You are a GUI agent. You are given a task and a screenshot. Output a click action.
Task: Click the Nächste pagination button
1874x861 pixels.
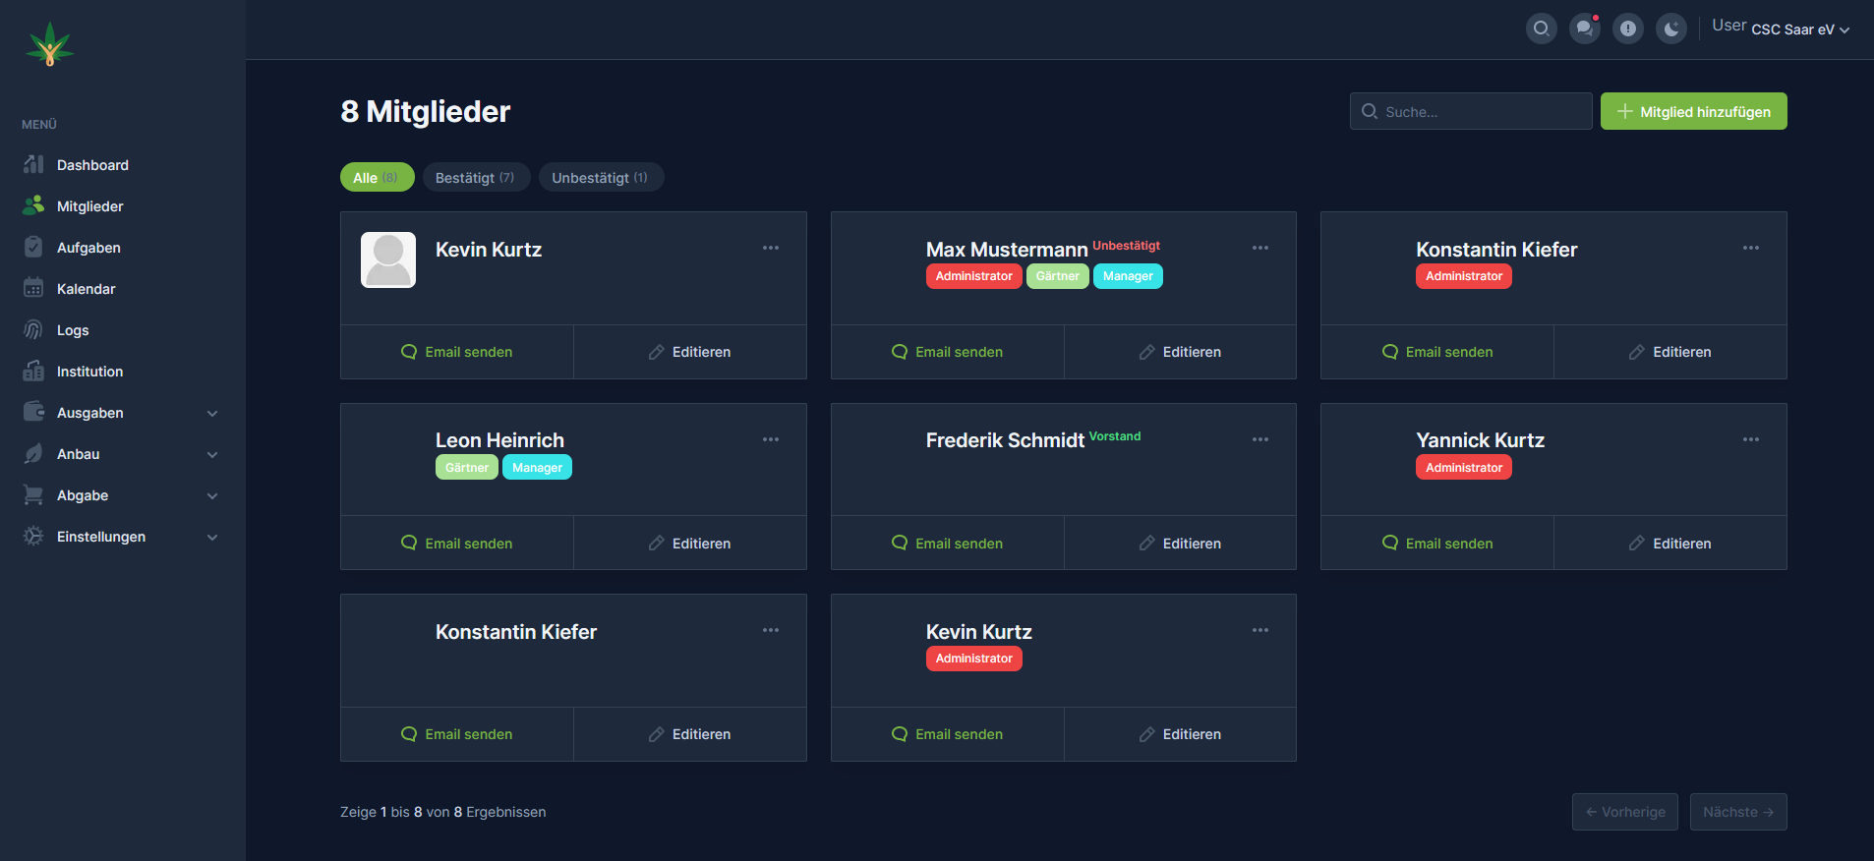(x=1738, y=812)
